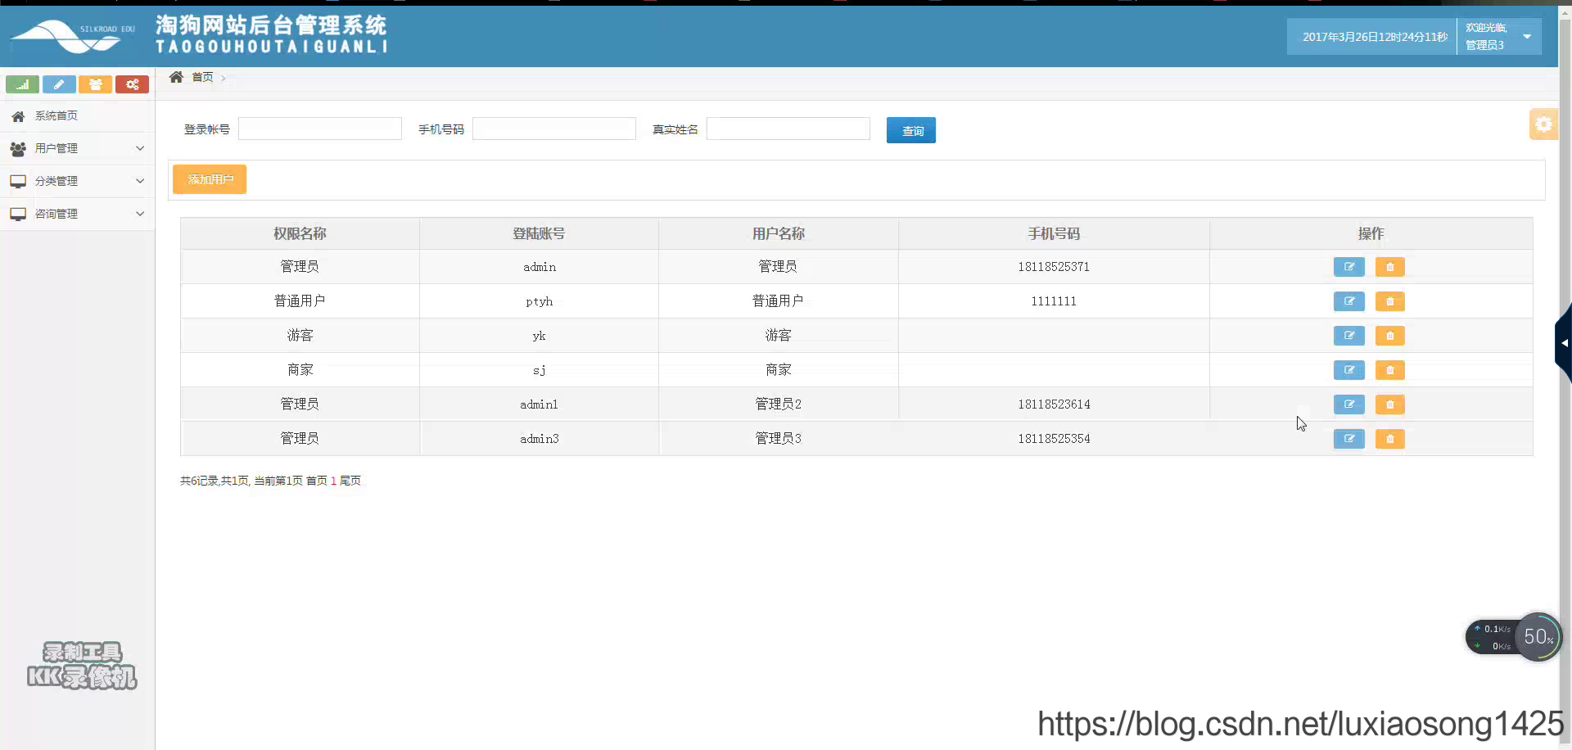
Task: Click the 1111111 phone cell
Action: click(x=1054, y=301)
